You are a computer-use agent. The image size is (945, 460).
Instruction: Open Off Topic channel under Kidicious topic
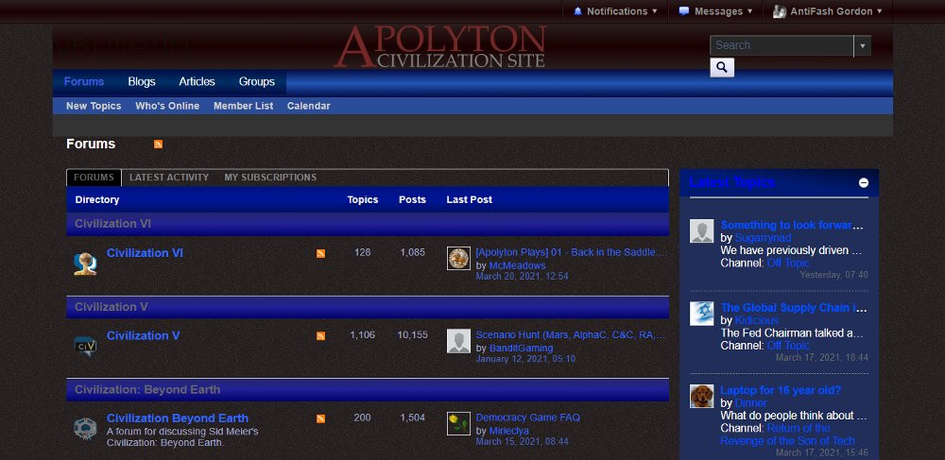[x=788, y=346]
